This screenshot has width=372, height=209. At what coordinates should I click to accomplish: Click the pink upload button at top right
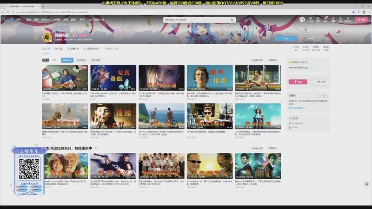[360, 20]
